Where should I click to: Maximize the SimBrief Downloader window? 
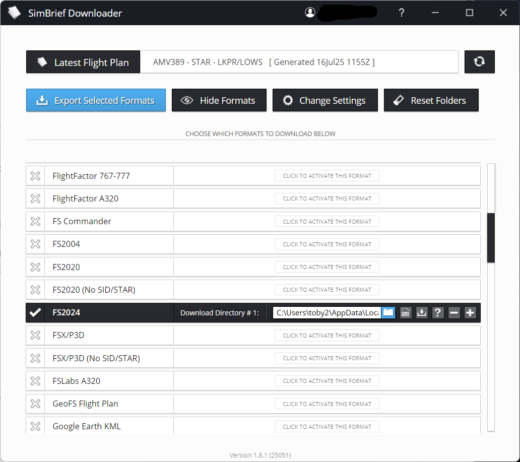469,13
